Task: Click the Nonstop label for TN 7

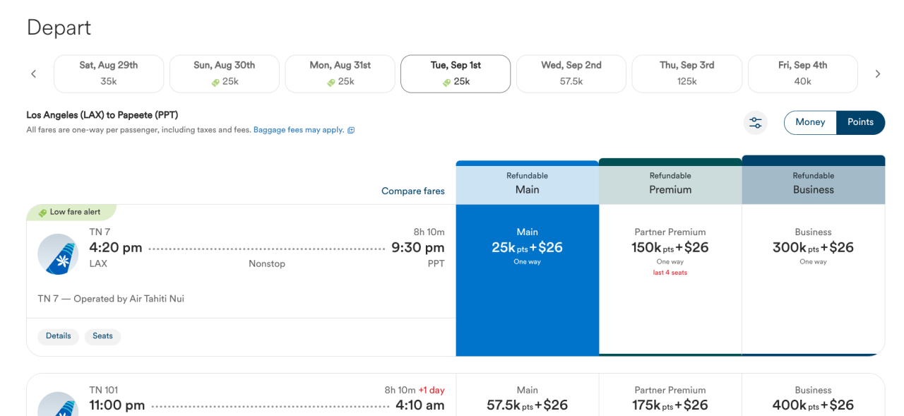Action: click(x=267, y=263)
